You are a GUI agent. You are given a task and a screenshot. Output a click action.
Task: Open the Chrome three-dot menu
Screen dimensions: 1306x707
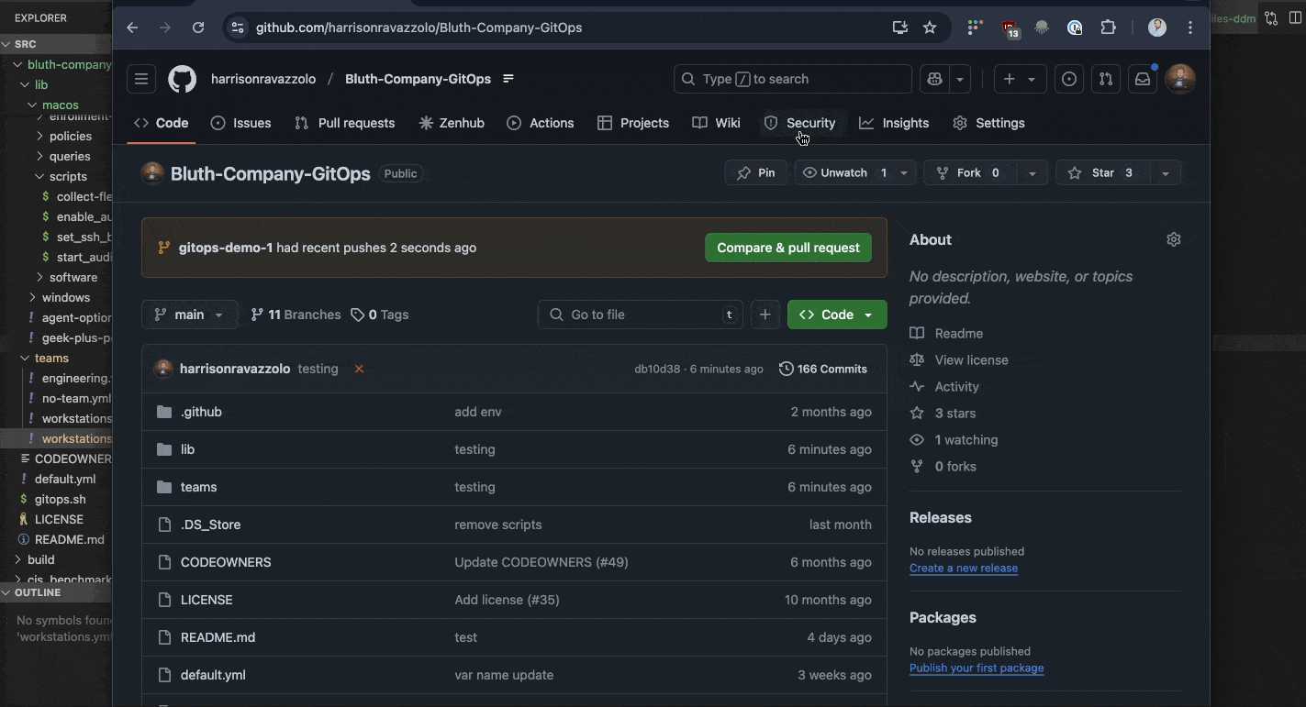pyautogui.click(x=1190, y=28)
